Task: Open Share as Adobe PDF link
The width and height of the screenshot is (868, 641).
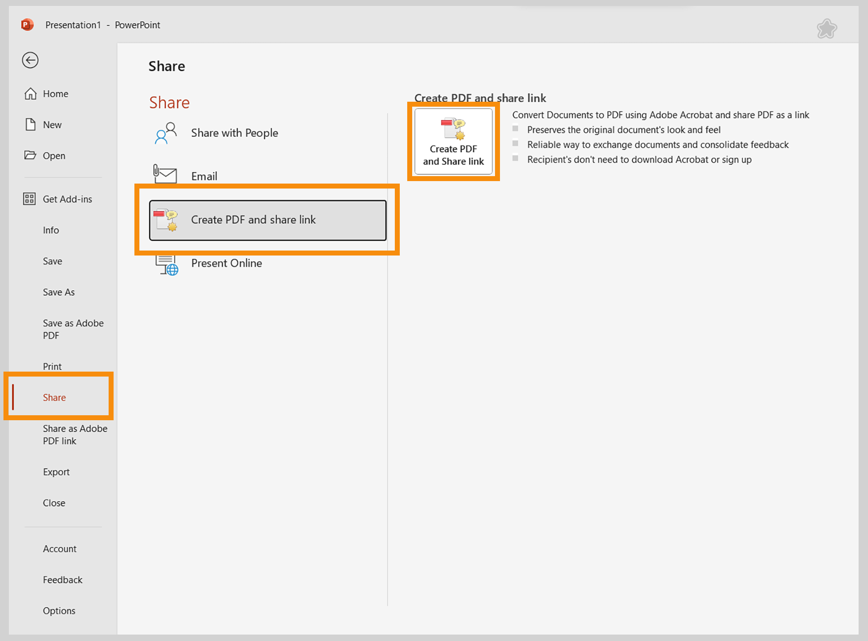Action: tap(74, 435)
